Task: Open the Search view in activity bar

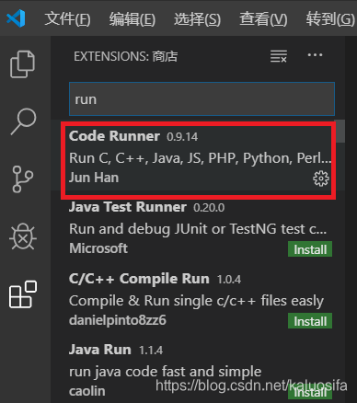Action: pyautogui.click(x=23, y=121)
